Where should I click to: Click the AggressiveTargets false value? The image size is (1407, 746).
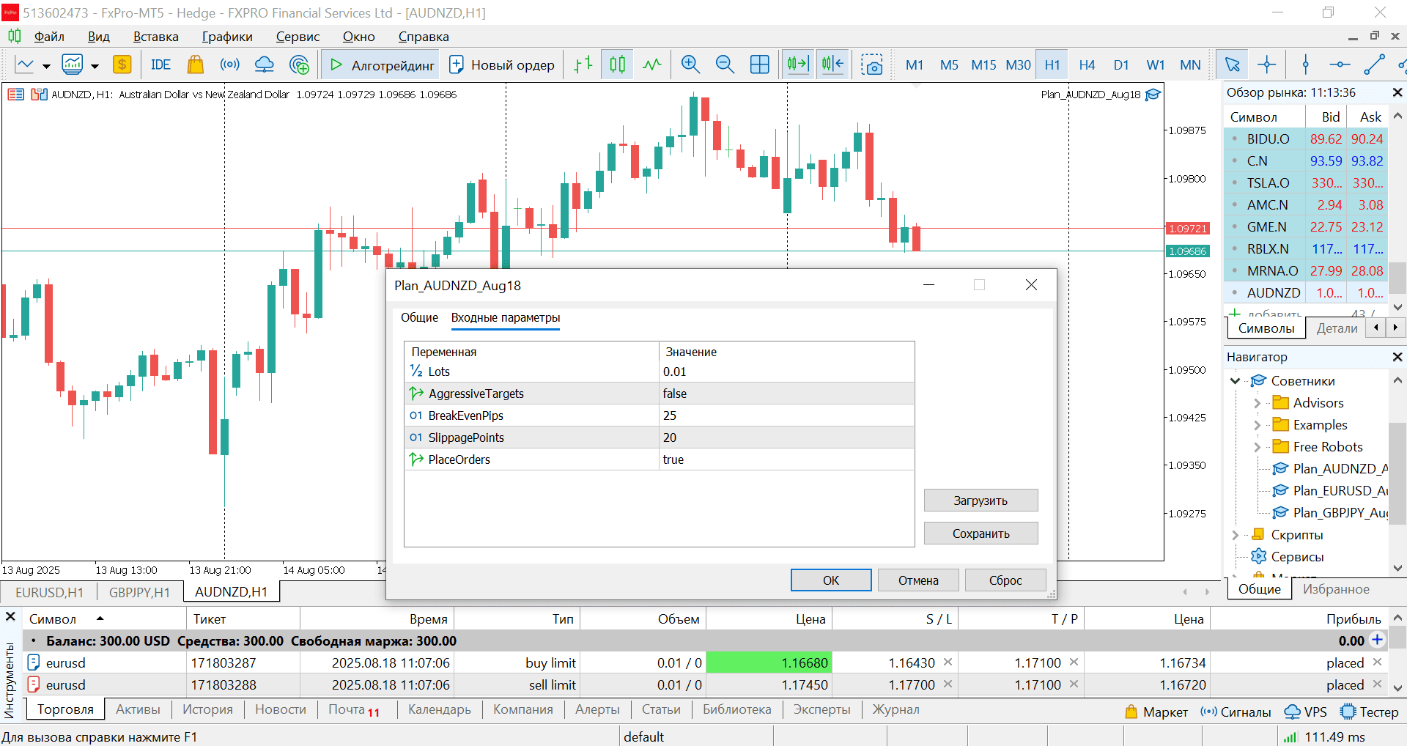click(x=786, y=394)
